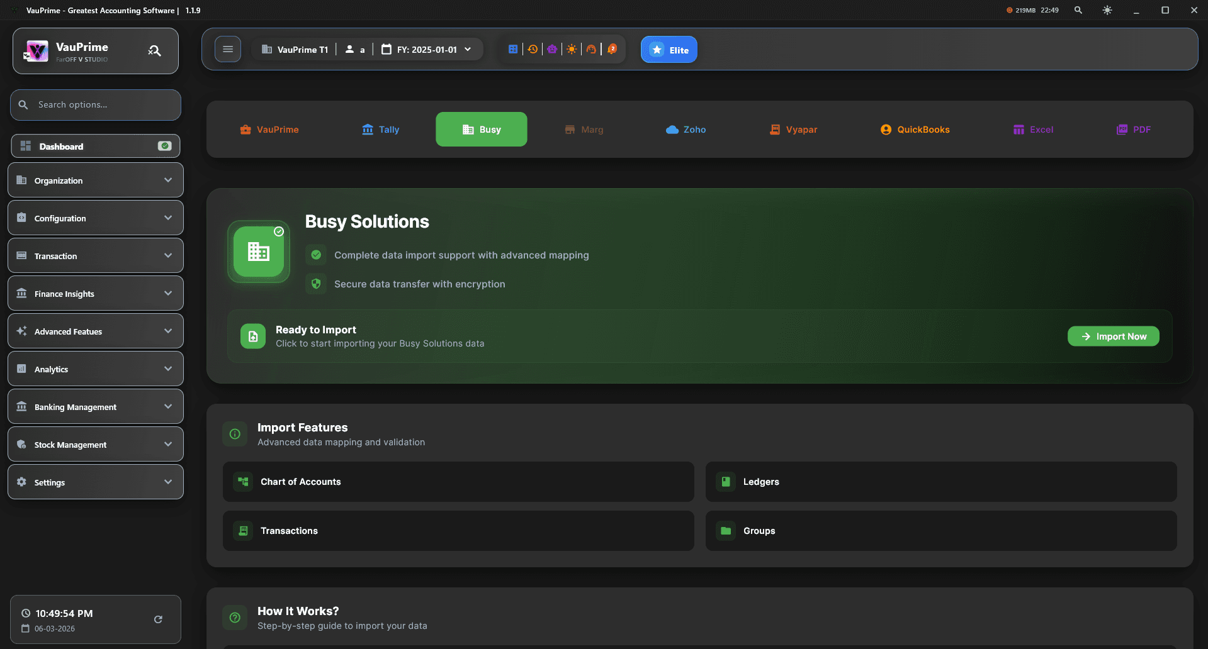
Task: Click the purple robot assistant icon
Action: click(552, 49)
